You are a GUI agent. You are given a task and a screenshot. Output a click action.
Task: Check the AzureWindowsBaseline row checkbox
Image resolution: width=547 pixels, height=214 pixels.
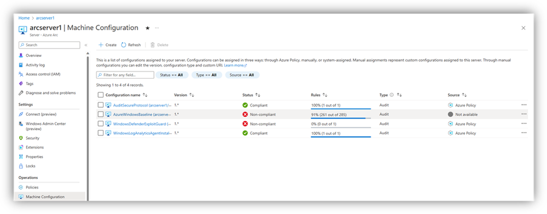pyautogui.click(x=101, y=114)
